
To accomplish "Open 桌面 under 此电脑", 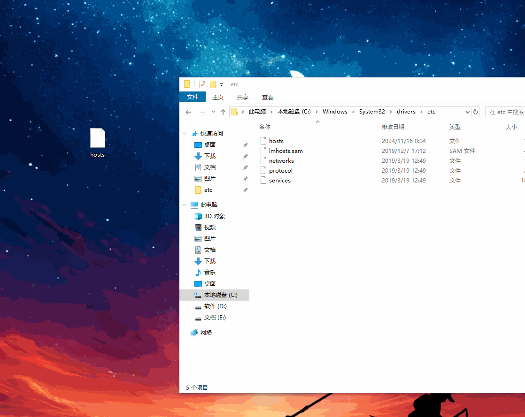I will [x=210, y=284].
